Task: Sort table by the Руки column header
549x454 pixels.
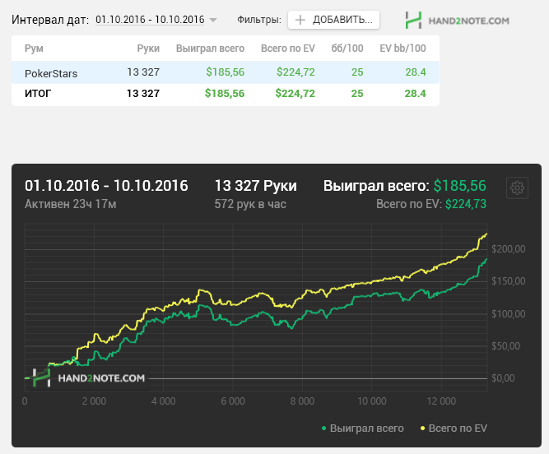Action: pyautogui.click(x=148, y=49)
